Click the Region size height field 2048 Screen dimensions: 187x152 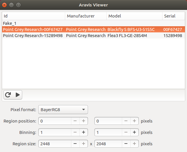pos(108,144)
